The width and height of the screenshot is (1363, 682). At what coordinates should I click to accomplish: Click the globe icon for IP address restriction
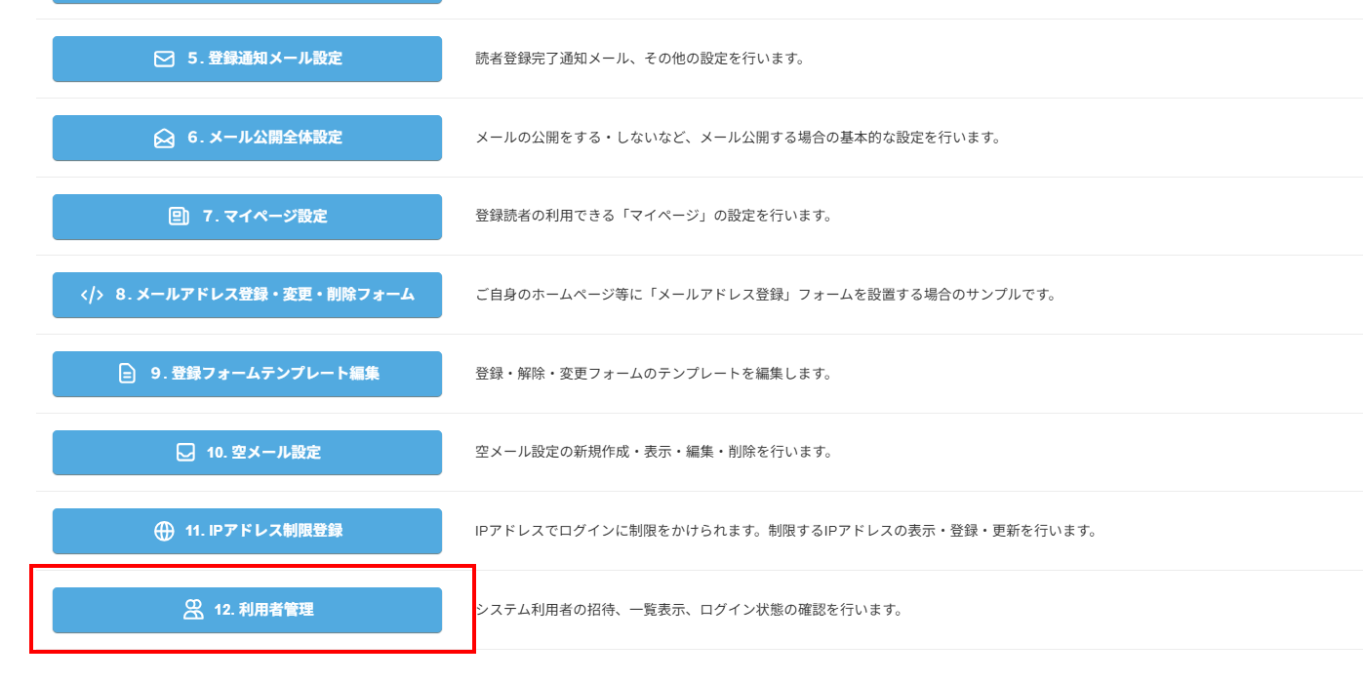[164, 531]
